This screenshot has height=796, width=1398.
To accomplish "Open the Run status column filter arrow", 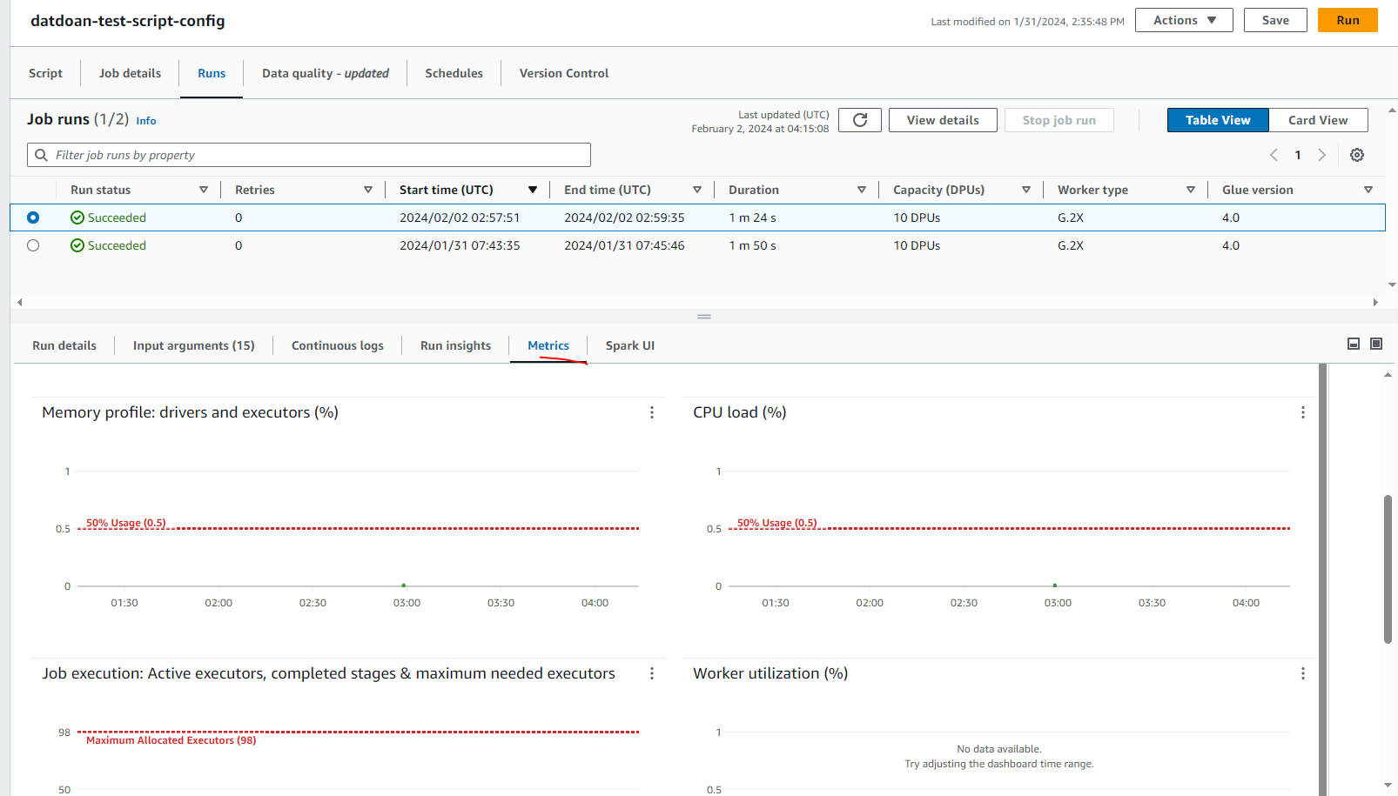I will 204,190.
